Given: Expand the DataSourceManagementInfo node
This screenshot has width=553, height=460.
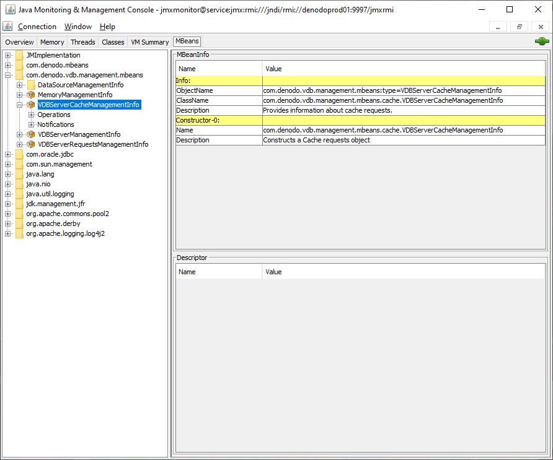Looking at the screenshot, I should pos(20,85).
